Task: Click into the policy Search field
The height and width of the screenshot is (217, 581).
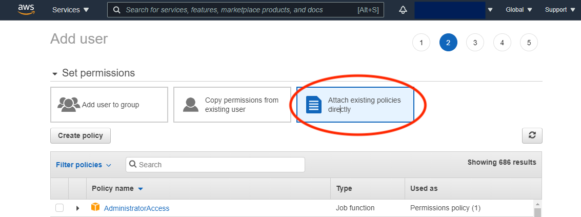Action: point(215,165)
